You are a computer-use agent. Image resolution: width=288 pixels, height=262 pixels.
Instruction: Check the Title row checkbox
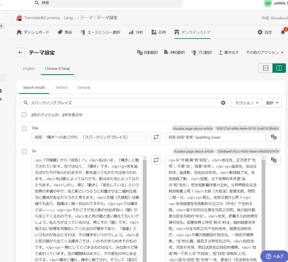(x=24, y=128)
